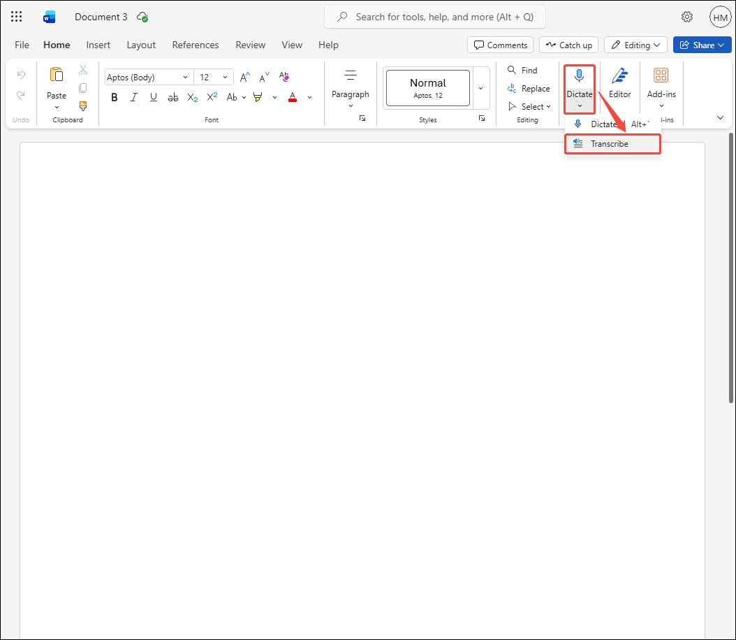
Task: Open the Comments pane
Action: tap(501, 45)
